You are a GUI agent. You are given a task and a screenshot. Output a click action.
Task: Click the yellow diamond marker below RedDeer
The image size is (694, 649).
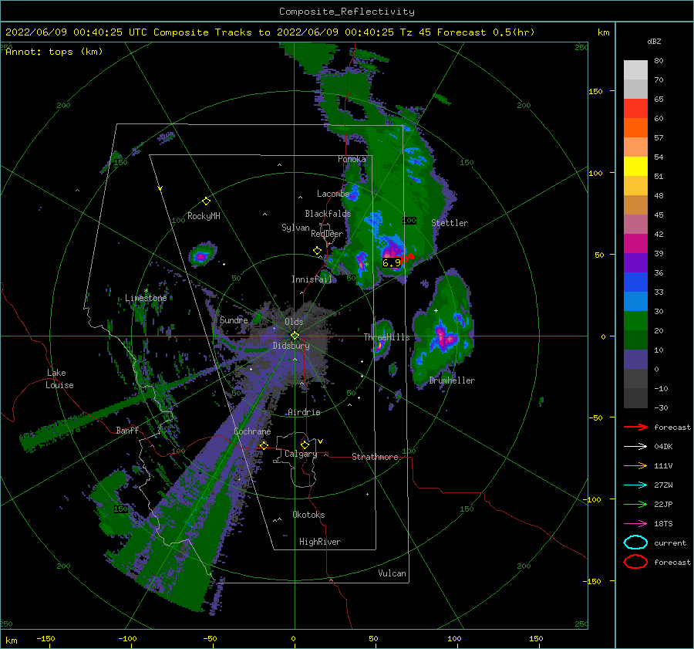[318, 251]
